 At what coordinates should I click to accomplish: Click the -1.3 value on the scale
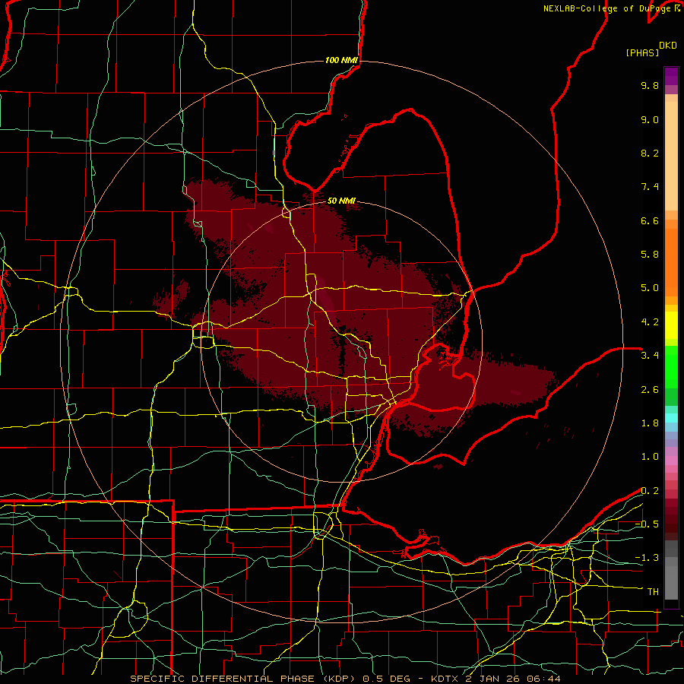(x=647, y=558)
